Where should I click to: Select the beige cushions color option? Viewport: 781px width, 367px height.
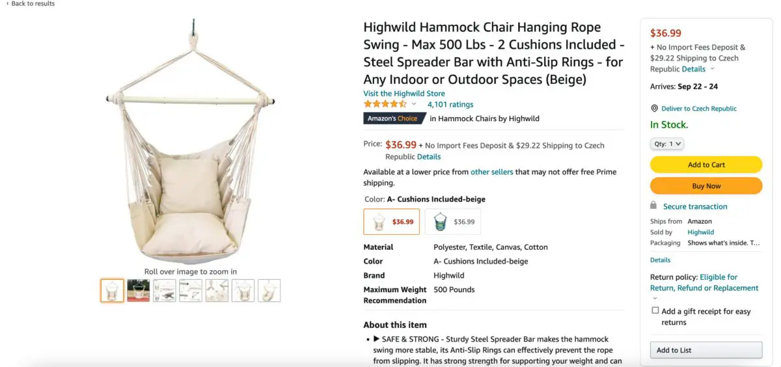coord(391,222)
